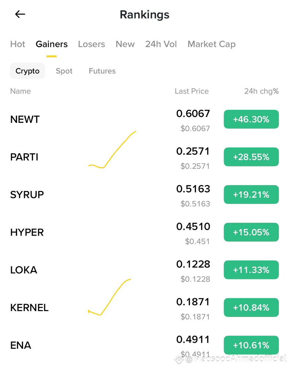
Task: Select the Futures filter chip
Action: click(x=102, y=71)
